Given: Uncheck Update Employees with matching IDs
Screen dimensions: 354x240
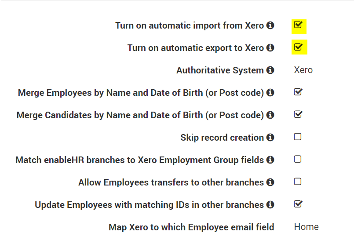Looking at the screenshot, I should [x=298, y=204].
